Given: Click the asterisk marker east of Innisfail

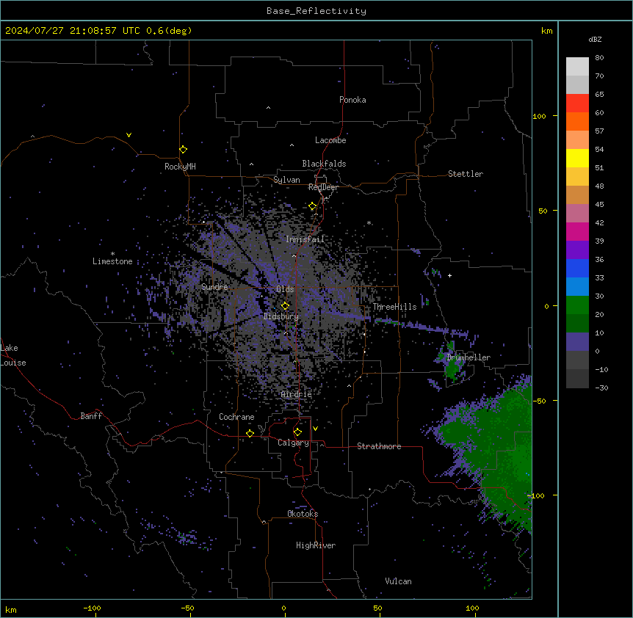Looking at the screenshot, I should coord(369,223).
